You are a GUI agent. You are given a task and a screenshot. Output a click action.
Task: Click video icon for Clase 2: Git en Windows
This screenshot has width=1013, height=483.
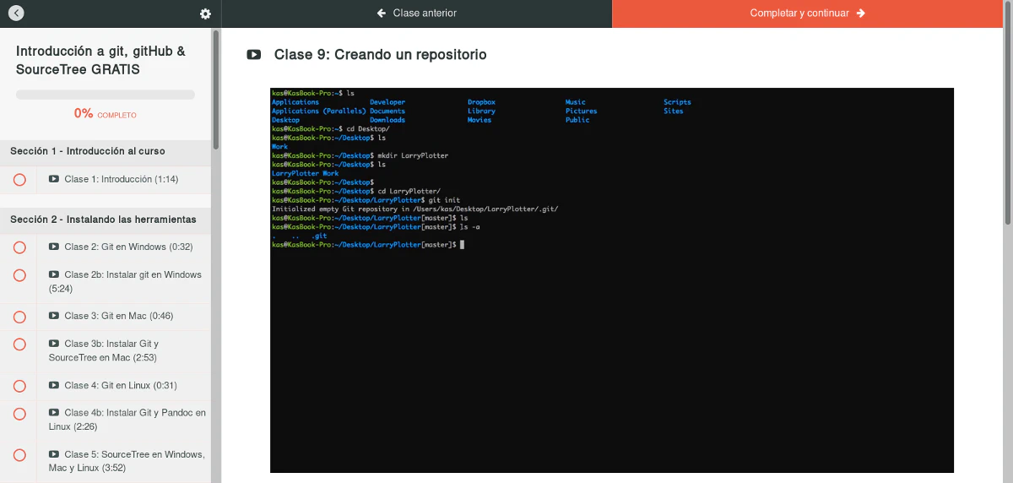click(54, 247)
